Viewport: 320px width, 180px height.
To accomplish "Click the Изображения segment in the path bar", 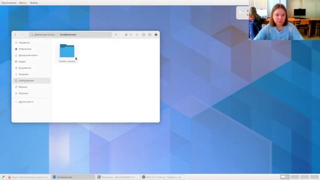I will pyautogui.click(x=68, y=34).
